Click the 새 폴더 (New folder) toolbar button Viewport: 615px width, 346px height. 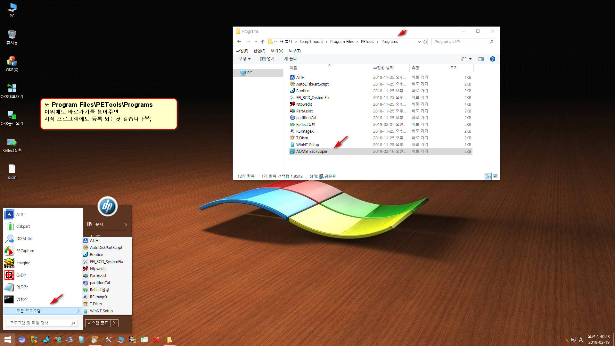(x=291, y=59)
